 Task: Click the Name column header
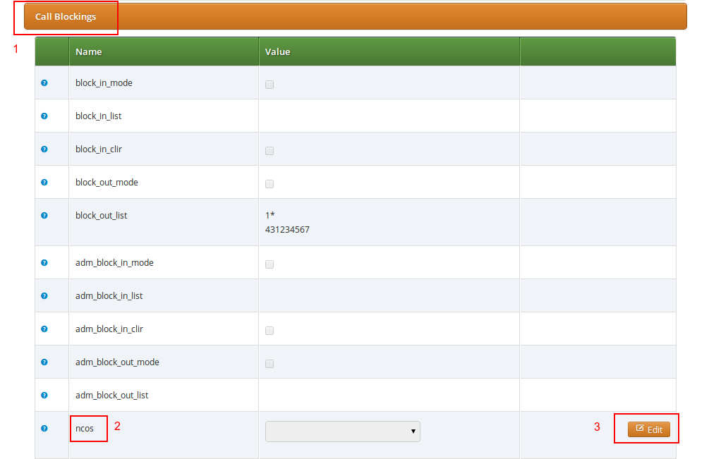pyautogui.click(x=89, y=52)
